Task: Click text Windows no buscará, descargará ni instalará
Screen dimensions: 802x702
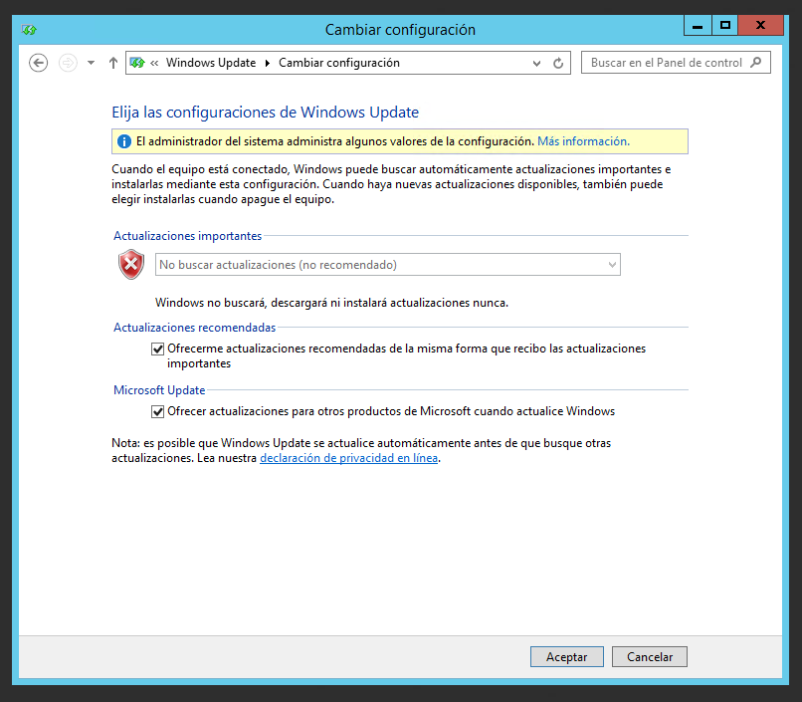Action: tap(331, 303)
